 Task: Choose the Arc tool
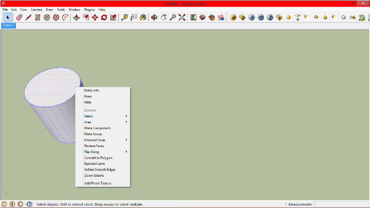(65, 17)
